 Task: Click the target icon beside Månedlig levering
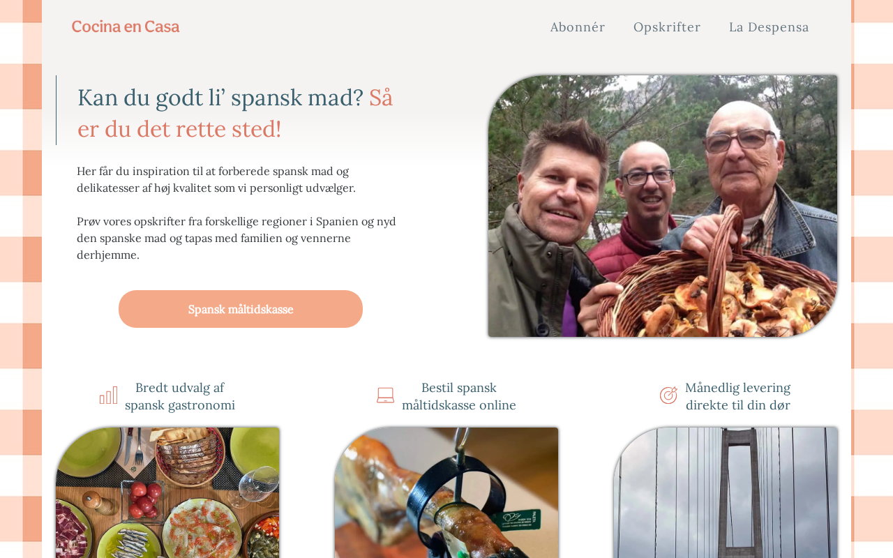[668, 395]
